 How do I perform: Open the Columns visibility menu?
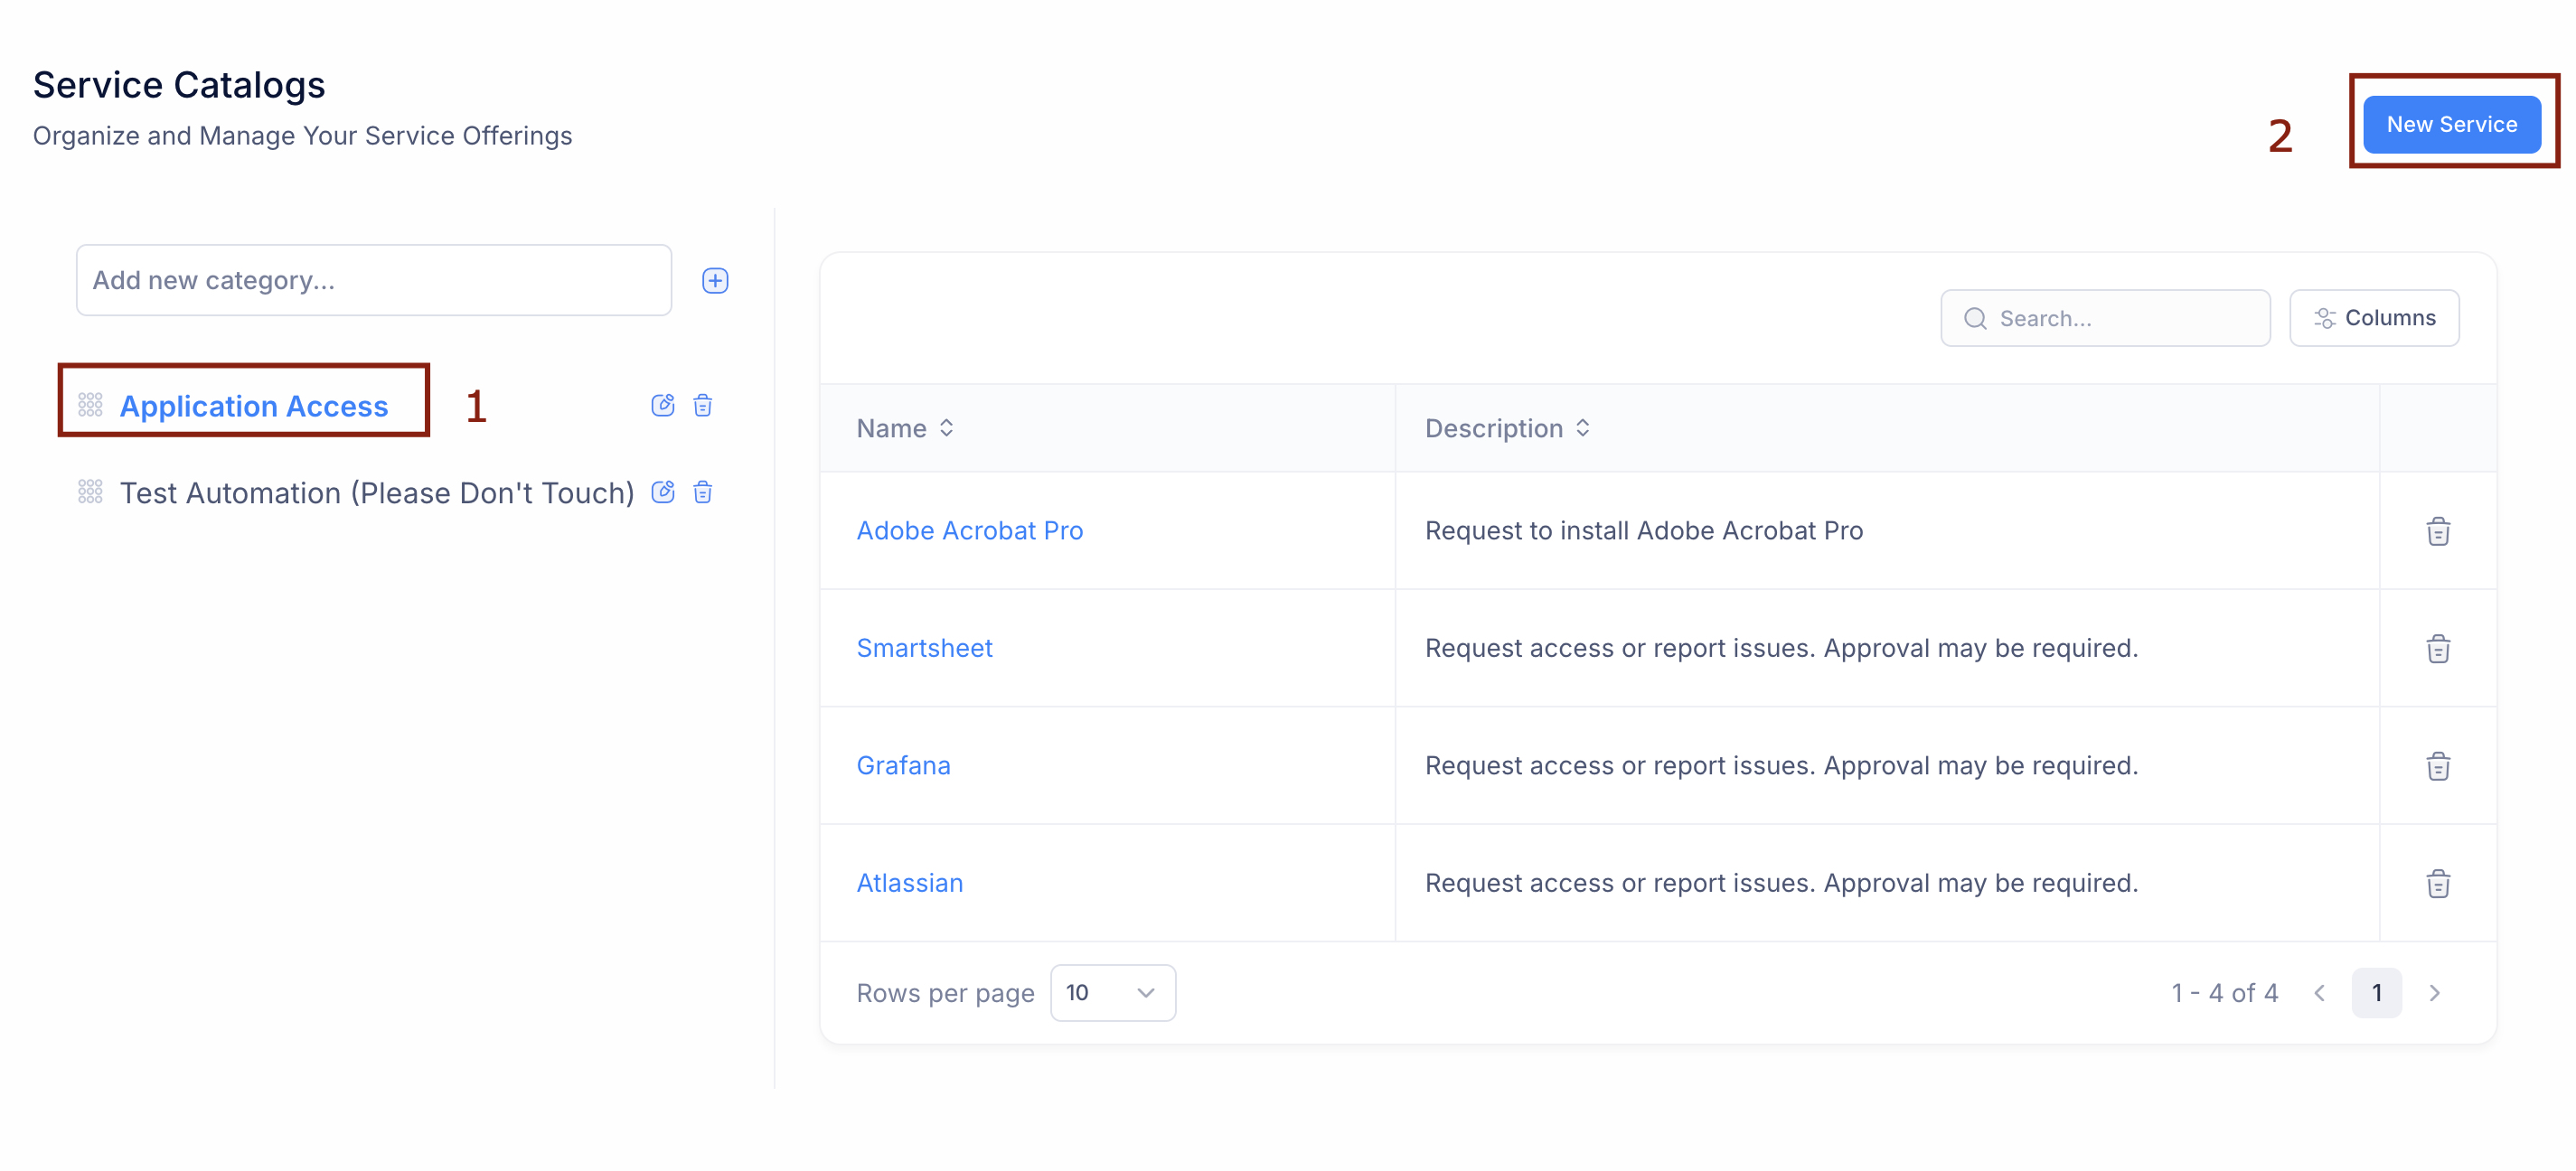pyautogui.click(x=2373, y=318)
